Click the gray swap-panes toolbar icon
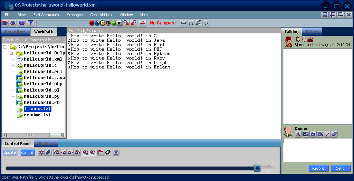 [x=199, y=23]
